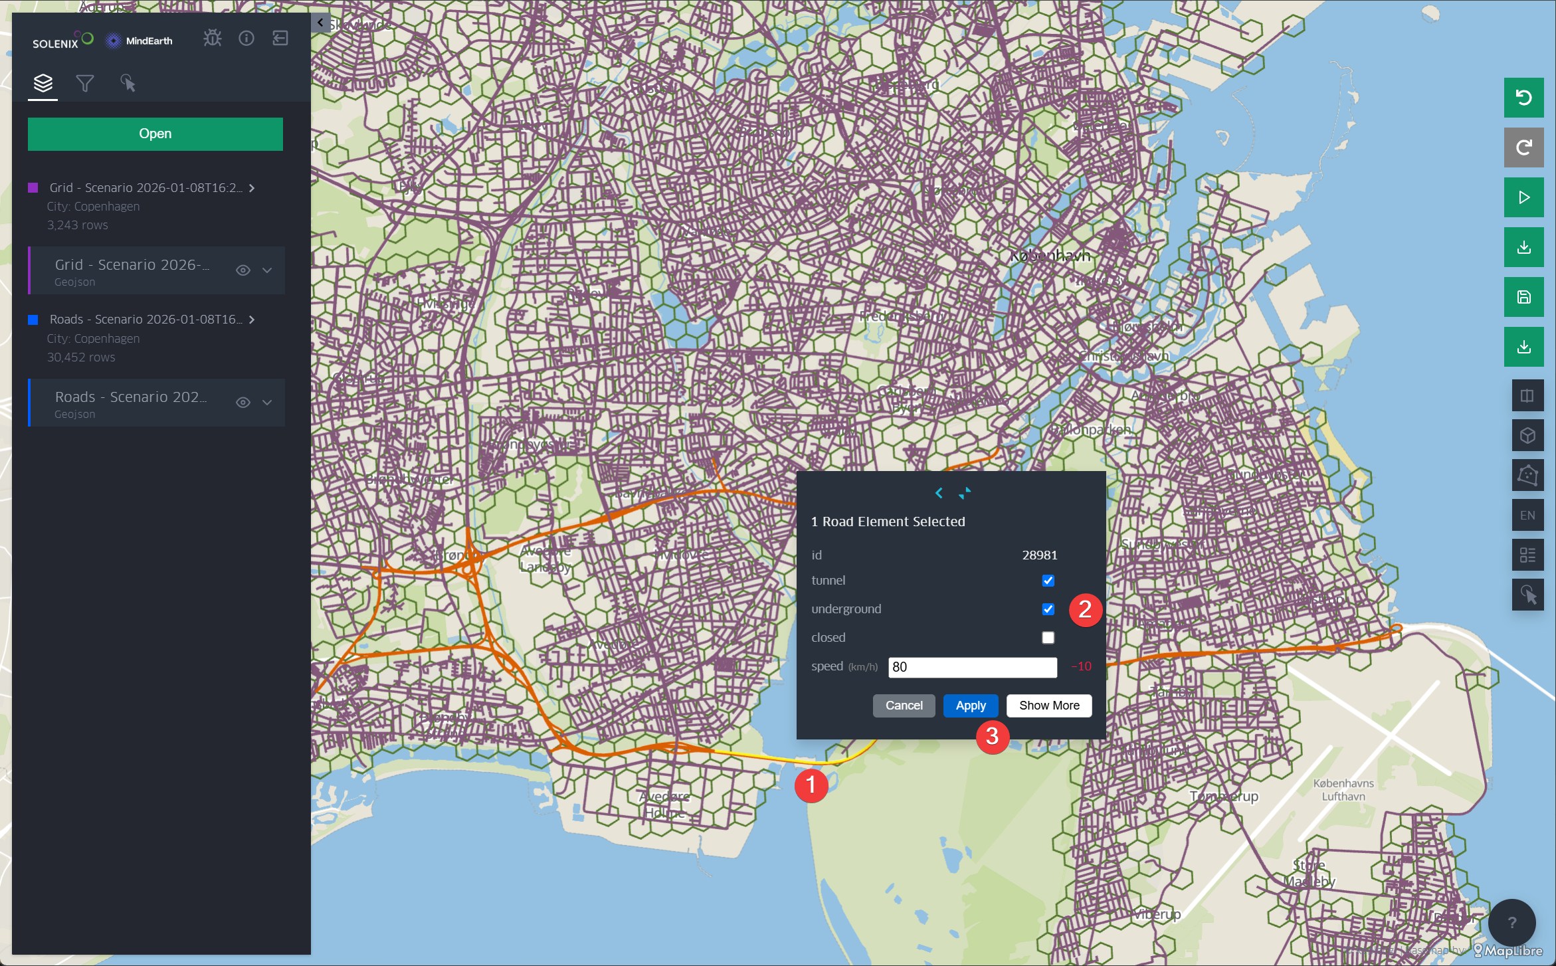The height and width of the screenshot is (966, 1556).
Task: Expand the Roads Scenario layer settings chevron
Action: click(267, 403)
